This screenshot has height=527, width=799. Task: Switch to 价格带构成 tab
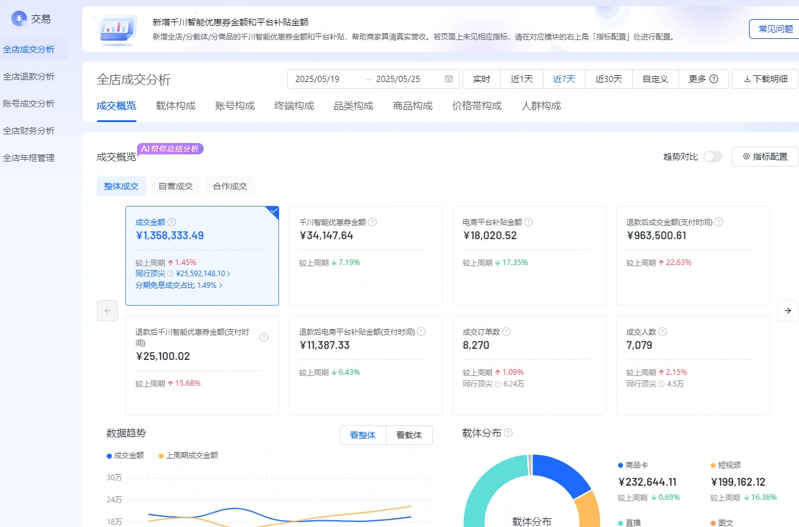(477, 106)
